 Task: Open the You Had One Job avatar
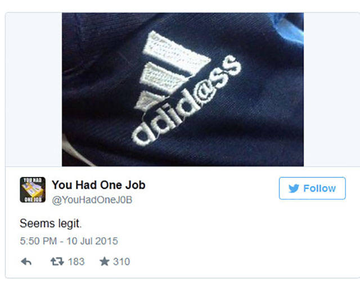tap(33, 190)
